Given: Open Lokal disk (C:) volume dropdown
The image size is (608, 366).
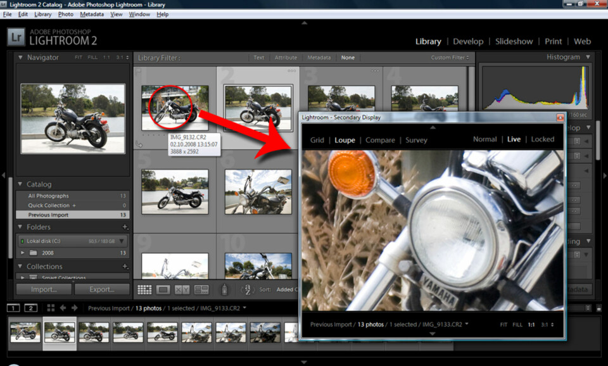Looking at the screenshot, I should pyautogui.click(x=122, y=241).
